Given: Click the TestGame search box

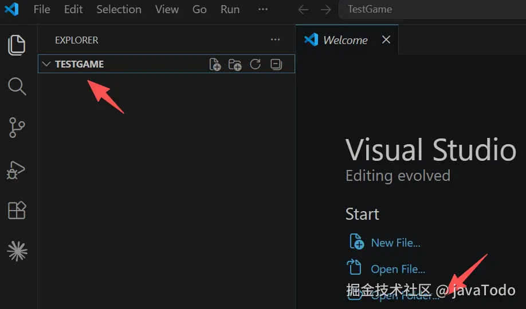Looking at the screenshot, I should tap(430, 10).
